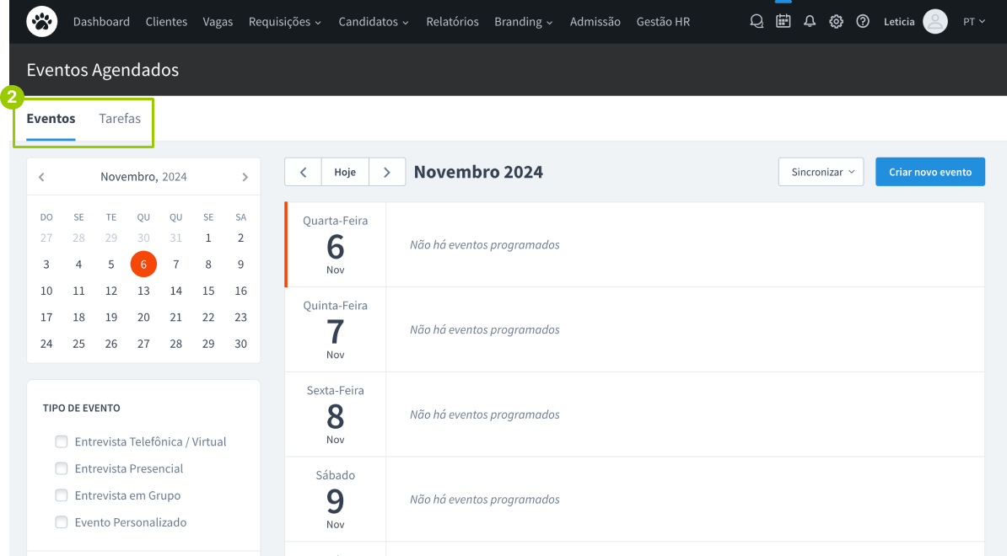Open the calendar icon in top bar

pos(784,22)
